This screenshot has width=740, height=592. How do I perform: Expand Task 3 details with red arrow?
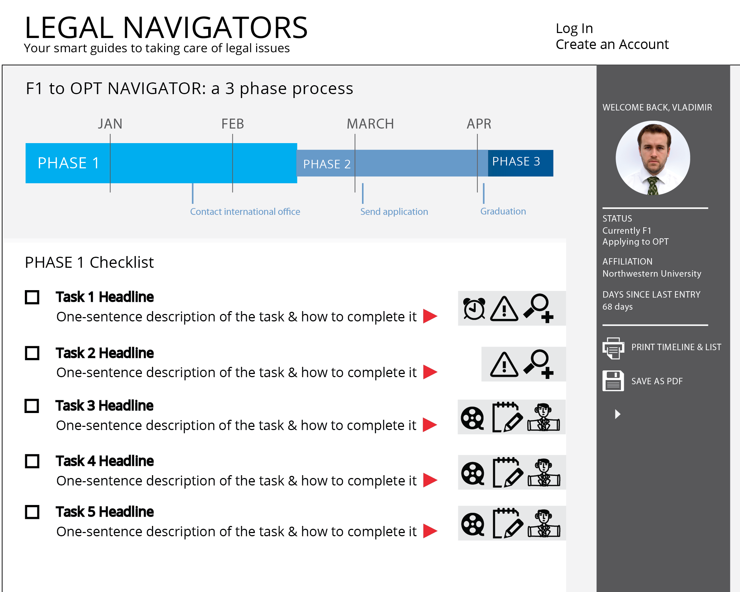(430, 425)
